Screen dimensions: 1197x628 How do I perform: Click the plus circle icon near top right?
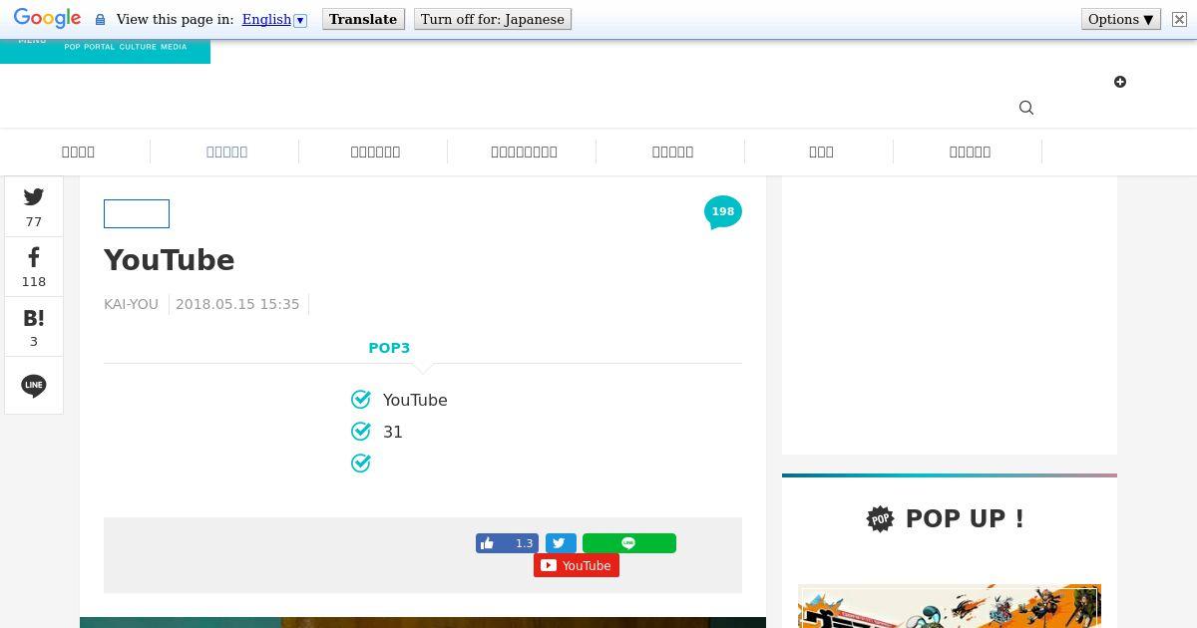click(1120, 82)
